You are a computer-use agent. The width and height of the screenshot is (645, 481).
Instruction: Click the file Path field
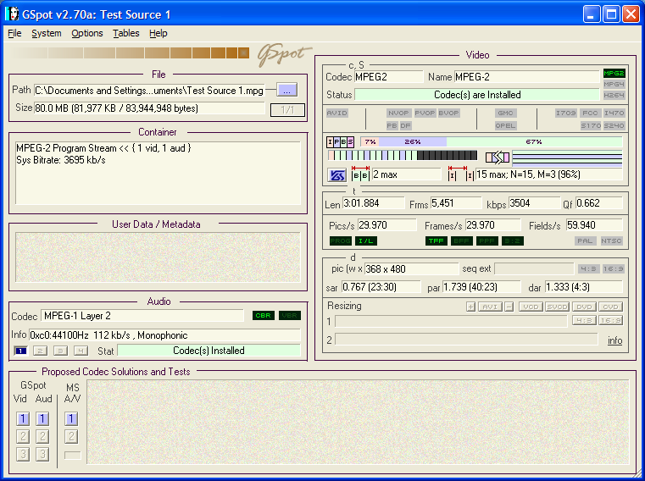coord(149,91)
